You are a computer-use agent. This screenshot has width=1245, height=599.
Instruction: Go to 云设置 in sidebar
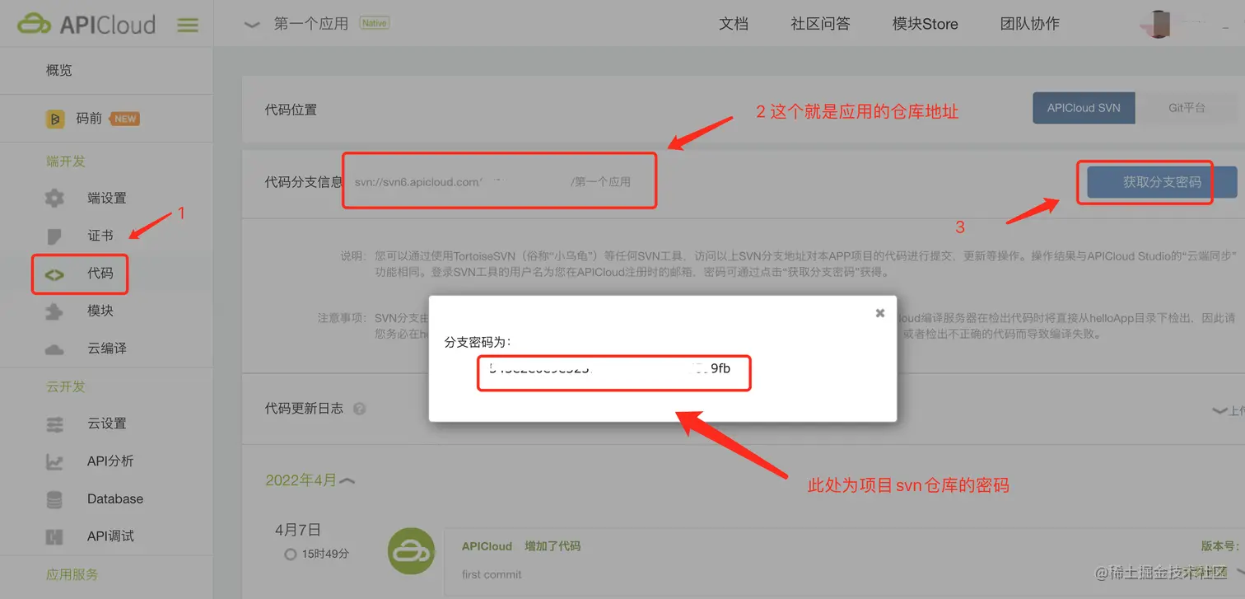click(x=107, y=424)
